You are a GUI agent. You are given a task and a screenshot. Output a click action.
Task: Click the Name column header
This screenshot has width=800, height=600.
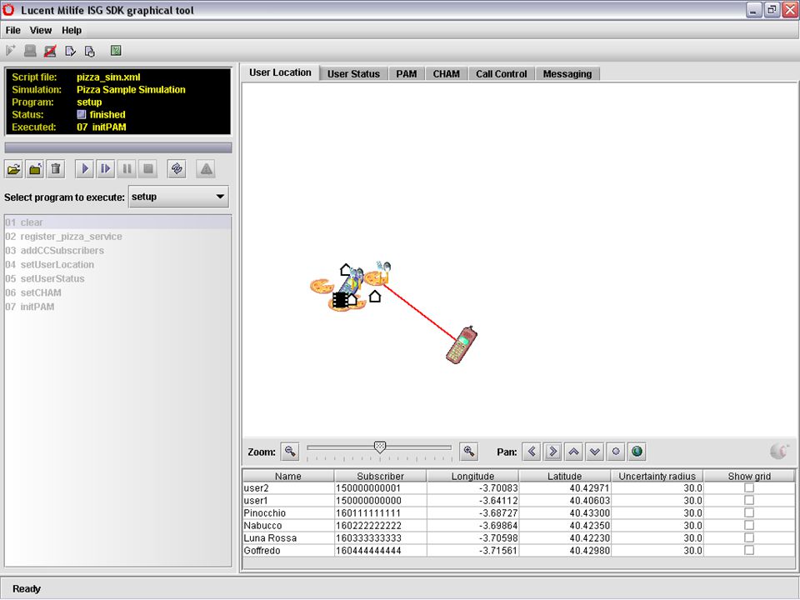pyautogui.click(x=288, y=476)
